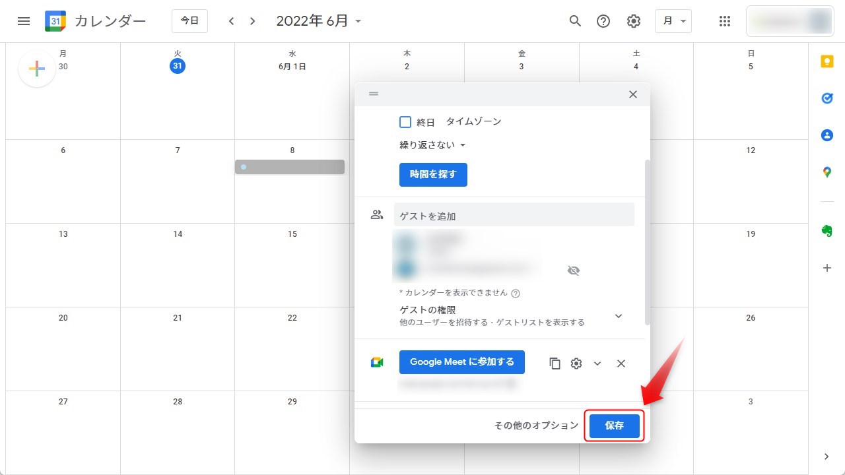The height and width of the screenshot is (475, 845).
Task: Save the event with 保存 button
Action: 615,426
